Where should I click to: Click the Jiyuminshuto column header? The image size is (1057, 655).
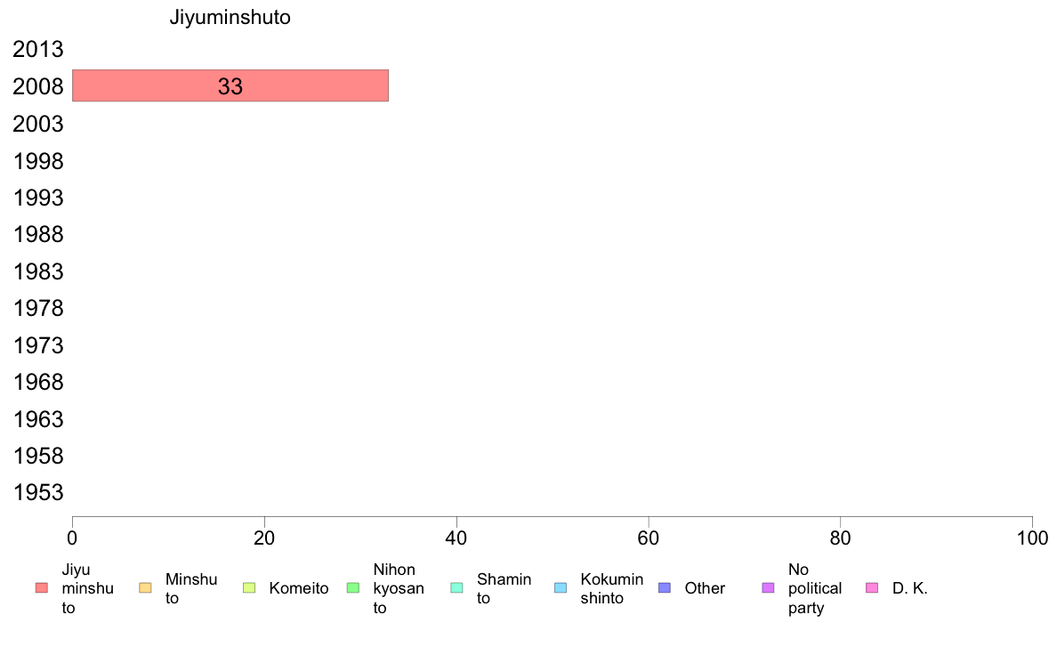click(230, 17)
